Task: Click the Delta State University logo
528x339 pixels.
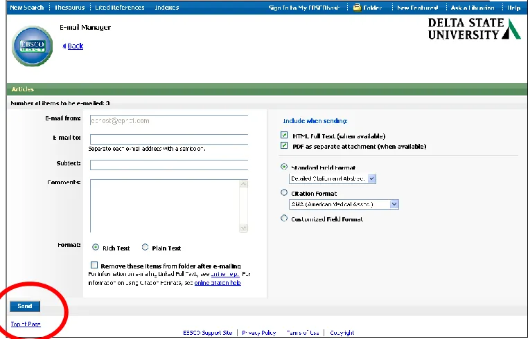Action: (x=474, y=29)
